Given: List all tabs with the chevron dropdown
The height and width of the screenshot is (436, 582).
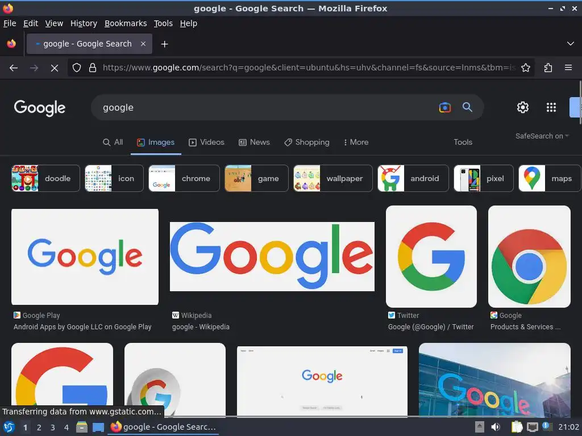Looking at the screenshot, I should (571, 44).
